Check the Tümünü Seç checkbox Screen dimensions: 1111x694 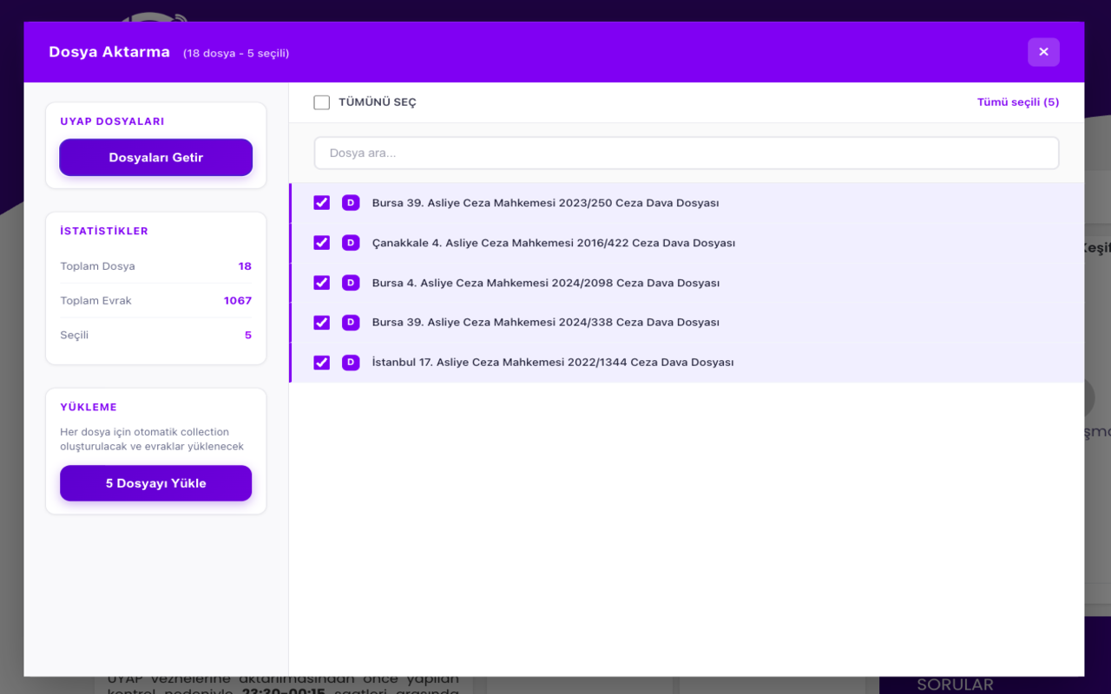click(x=322, y=102)
